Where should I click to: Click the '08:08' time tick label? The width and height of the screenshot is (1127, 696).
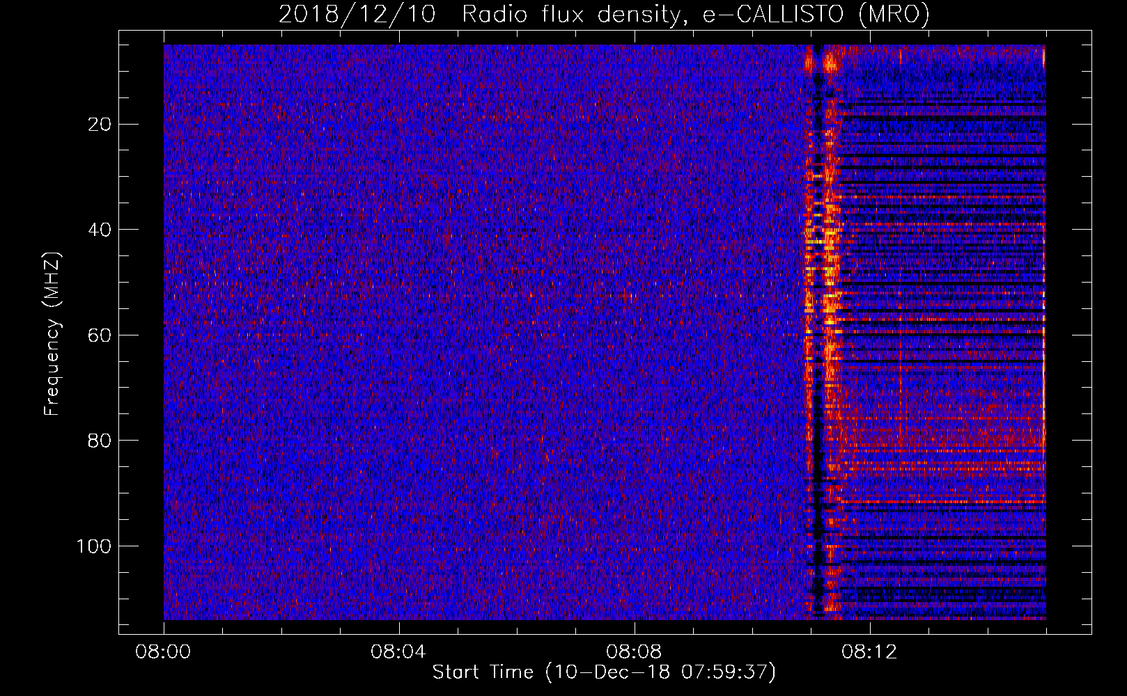[x=633, y=652]
